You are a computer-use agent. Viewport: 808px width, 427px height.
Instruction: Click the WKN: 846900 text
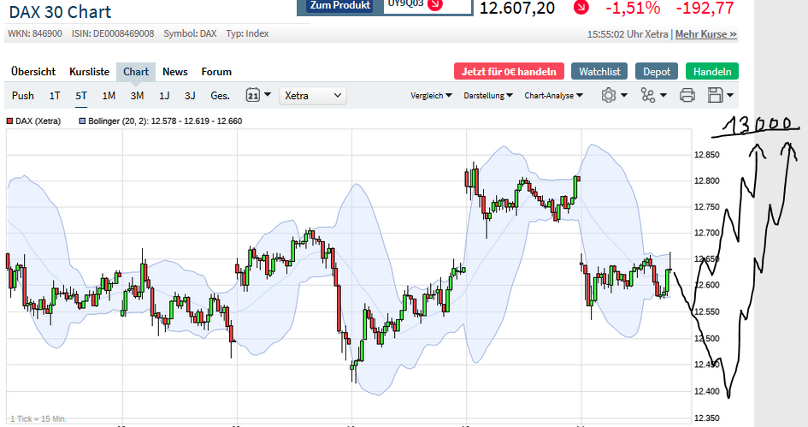click(x=34, y=33)
